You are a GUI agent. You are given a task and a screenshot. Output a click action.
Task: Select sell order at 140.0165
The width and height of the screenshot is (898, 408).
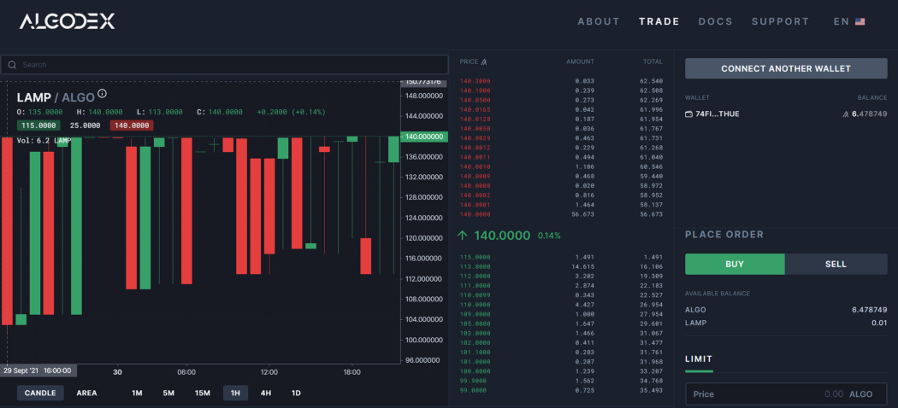561,110
